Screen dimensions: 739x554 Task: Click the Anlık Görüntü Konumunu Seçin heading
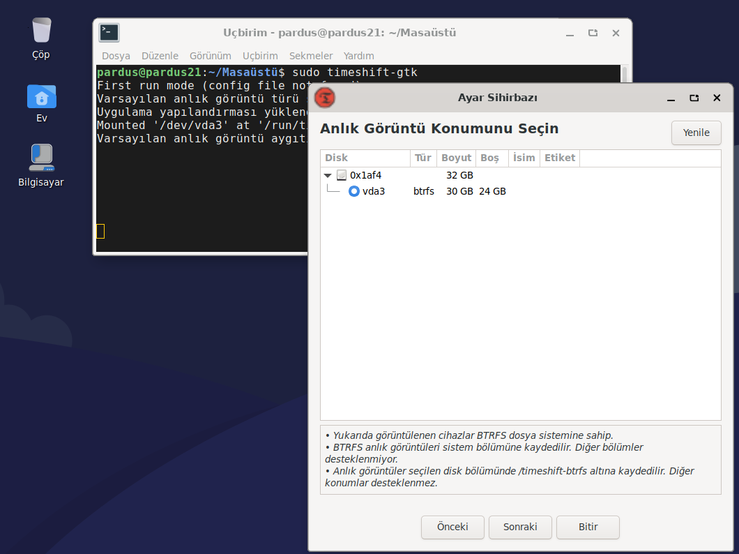pos(439,128)
